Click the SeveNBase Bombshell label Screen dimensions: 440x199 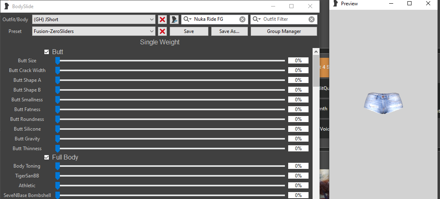27,195
